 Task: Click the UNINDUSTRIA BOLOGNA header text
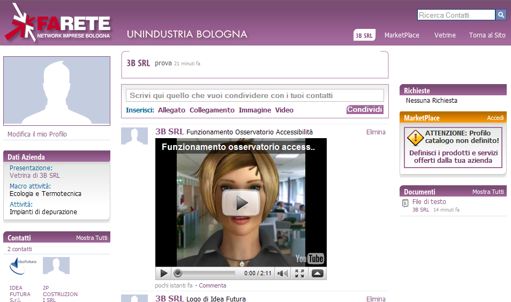click(187, 34)
